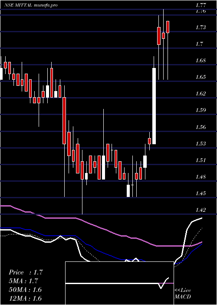Click the '12MA : 1.6' readout
The width and height of the screenshot is (217, 305).
[x=25, y=298]
